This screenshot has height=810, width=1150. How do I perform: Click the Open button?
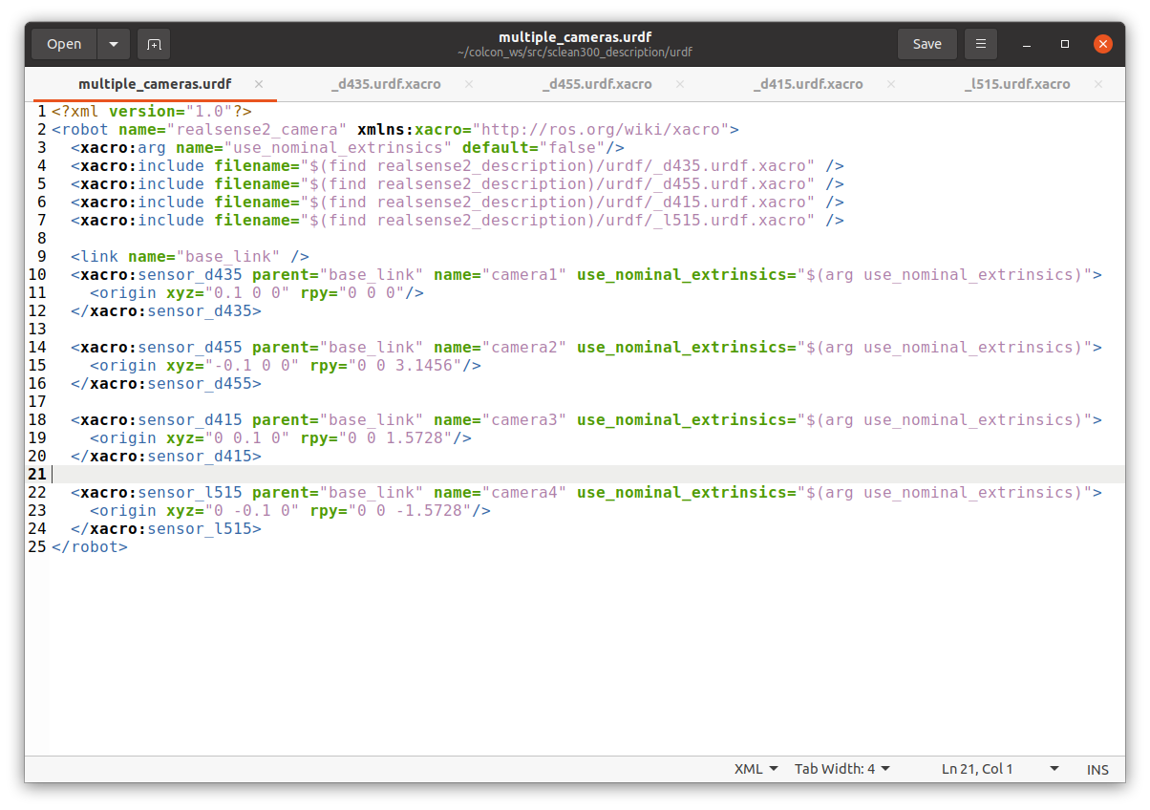64,44
